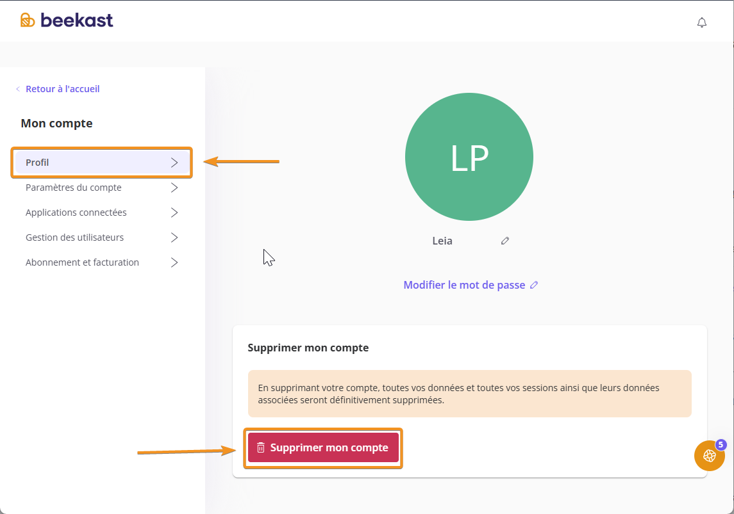The height and width of the screenshot is (514, 734).
Task: Open the orange help widget bubble
Action: (709, 456)
